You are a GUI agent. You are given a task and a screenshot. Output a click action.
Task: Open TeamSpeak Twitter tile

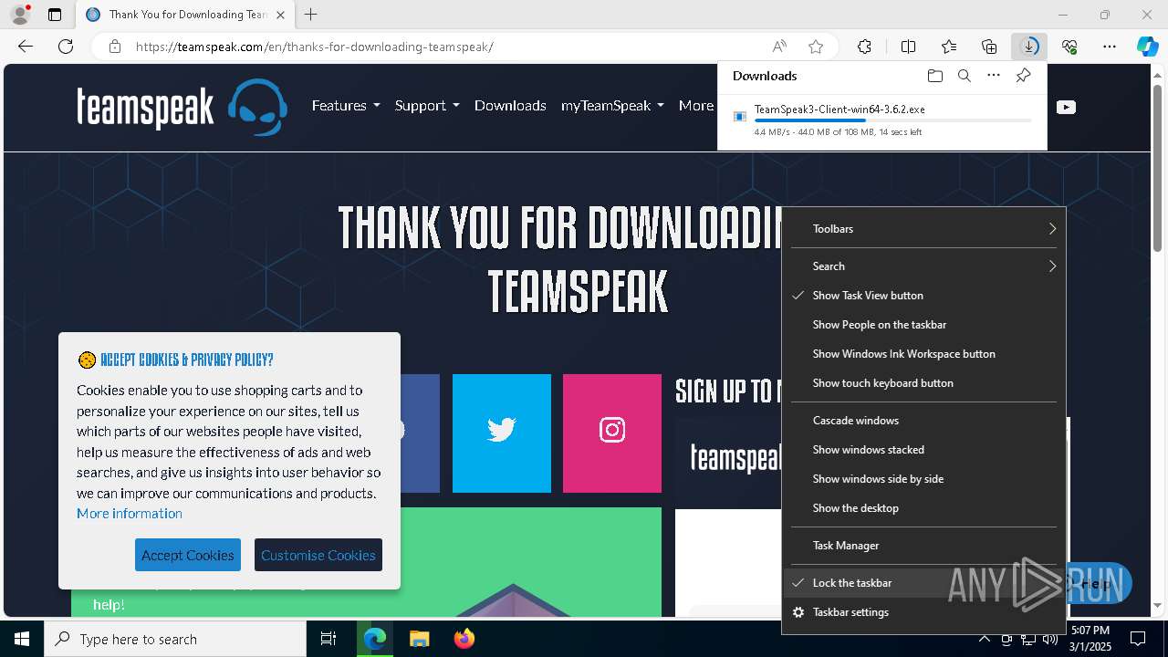point(502,433)
